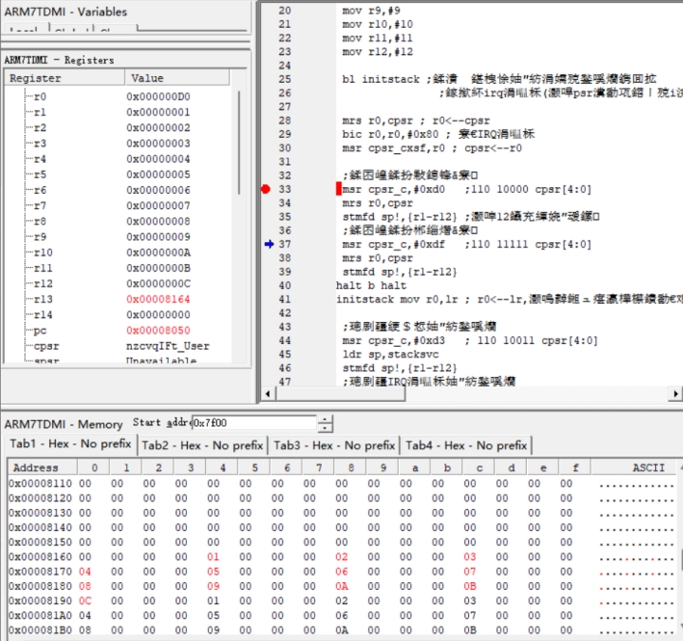Image resolution: width=683 pixels, height=641 pixels.
Task: Click memory address 0x00008110 row label
Action: click(40, 483)
